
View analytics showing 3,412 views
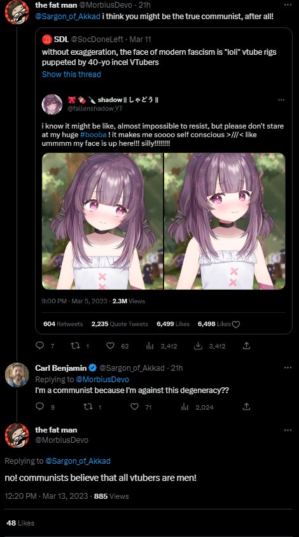point(149,345)
